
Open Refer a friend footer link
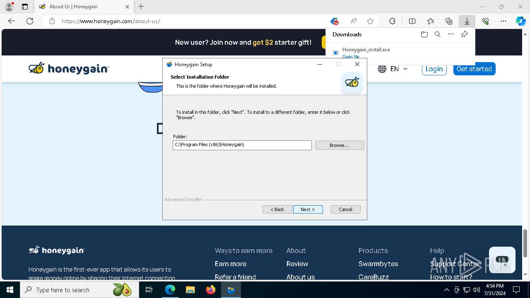click(x=235, y=277)
